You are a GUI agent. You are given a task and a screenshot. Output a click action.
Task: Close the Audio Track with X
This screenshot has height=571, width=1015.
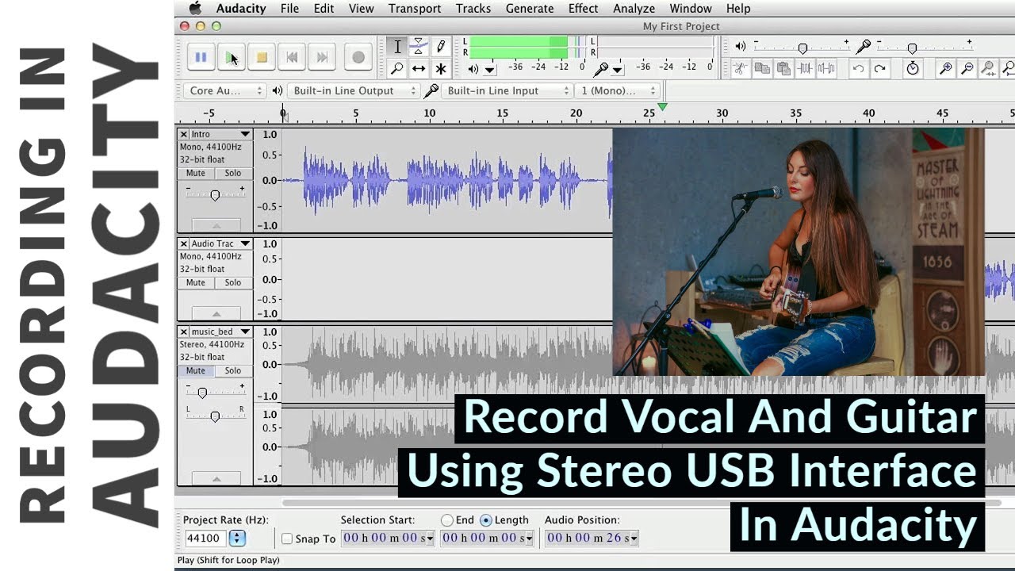(x=183, y=243)
